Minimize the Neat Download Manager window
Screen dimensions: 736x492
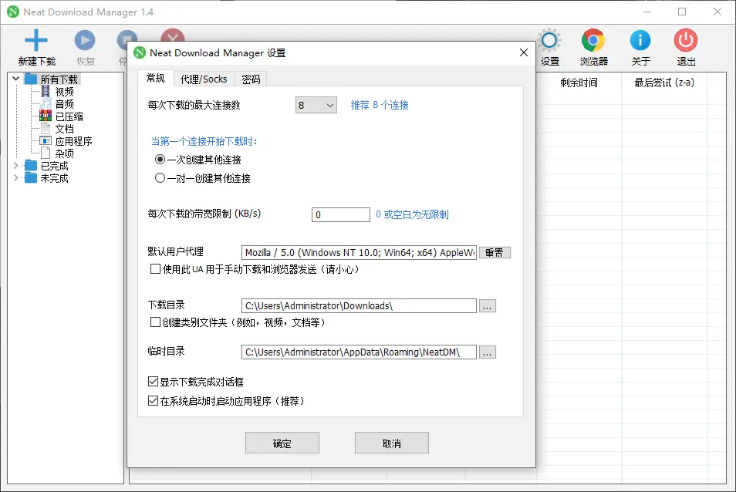click(x=647, y=12)
